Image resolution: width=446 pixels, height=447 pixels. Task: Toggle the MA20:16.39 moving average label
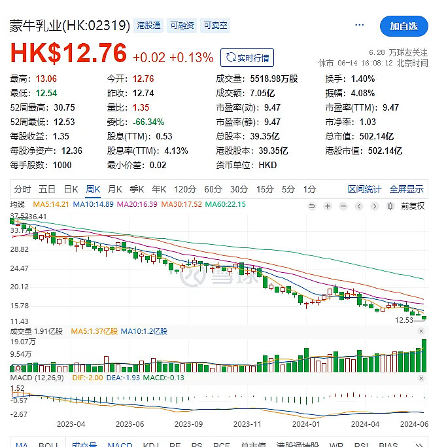pyautogui.click(x=137, y=204)
